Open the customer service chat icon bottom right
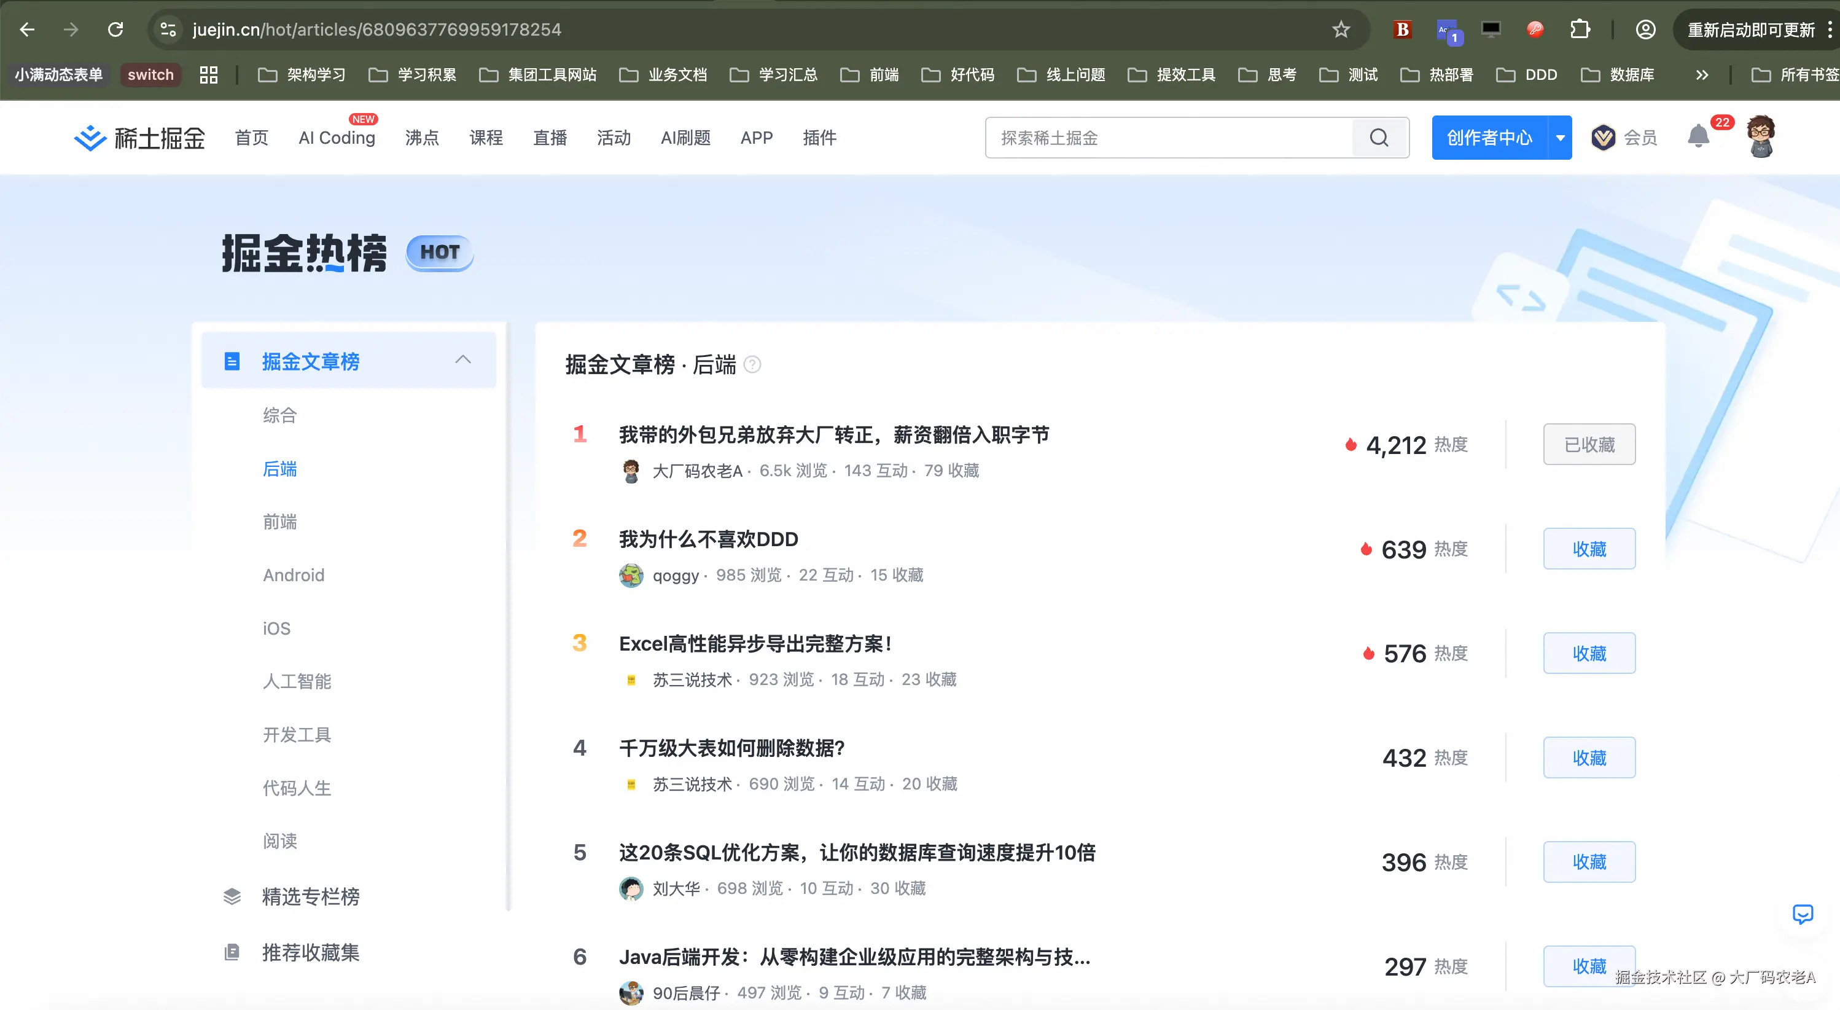 pos(1804,915)
